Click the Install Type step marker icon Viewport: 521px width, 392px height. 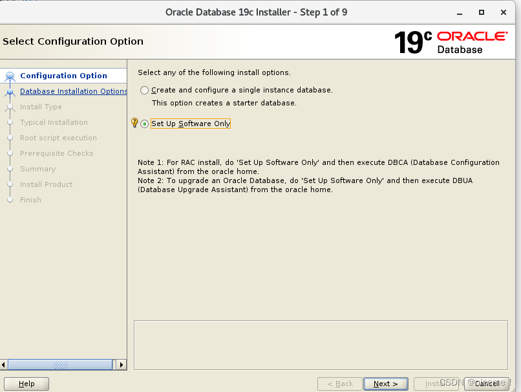(10, 107)
